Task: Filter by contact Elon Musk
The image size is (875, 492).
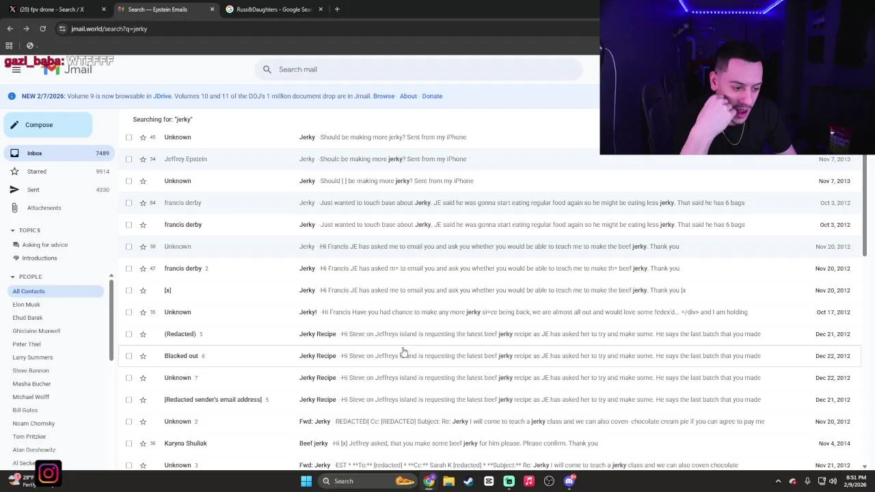Action: tap(26, 305)
